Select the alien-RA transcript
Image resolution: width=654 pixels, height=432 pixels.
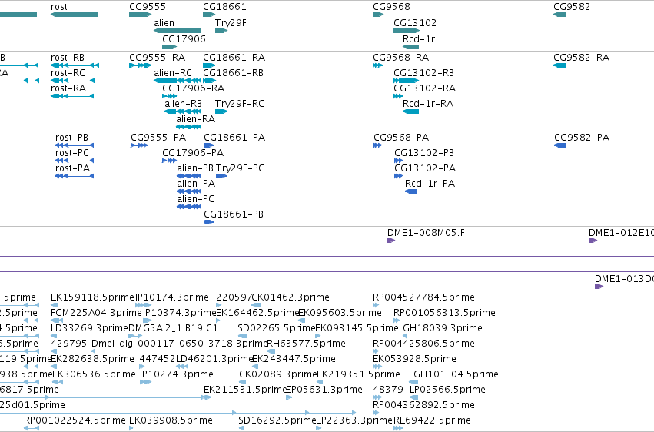[196, 119]
